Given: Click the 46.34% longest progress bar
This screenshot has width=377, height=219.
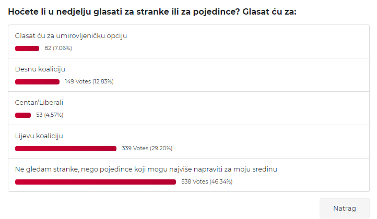Looking at the screenshot, I should pos(96,182).
